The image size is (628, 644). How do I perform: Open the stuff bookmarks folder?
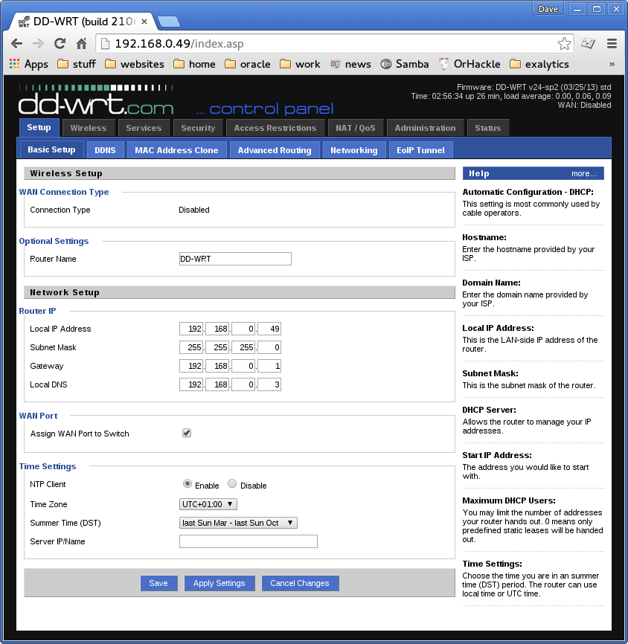[77, 64]
